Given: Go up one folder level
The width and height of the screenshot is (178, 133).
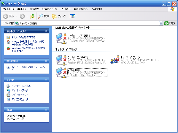Looking at the screenshot, I should [32, 16].
